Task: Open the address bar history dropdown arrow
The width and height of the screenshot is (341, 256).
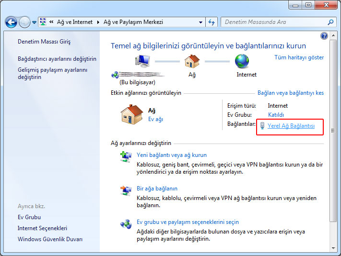Action: 200,22
